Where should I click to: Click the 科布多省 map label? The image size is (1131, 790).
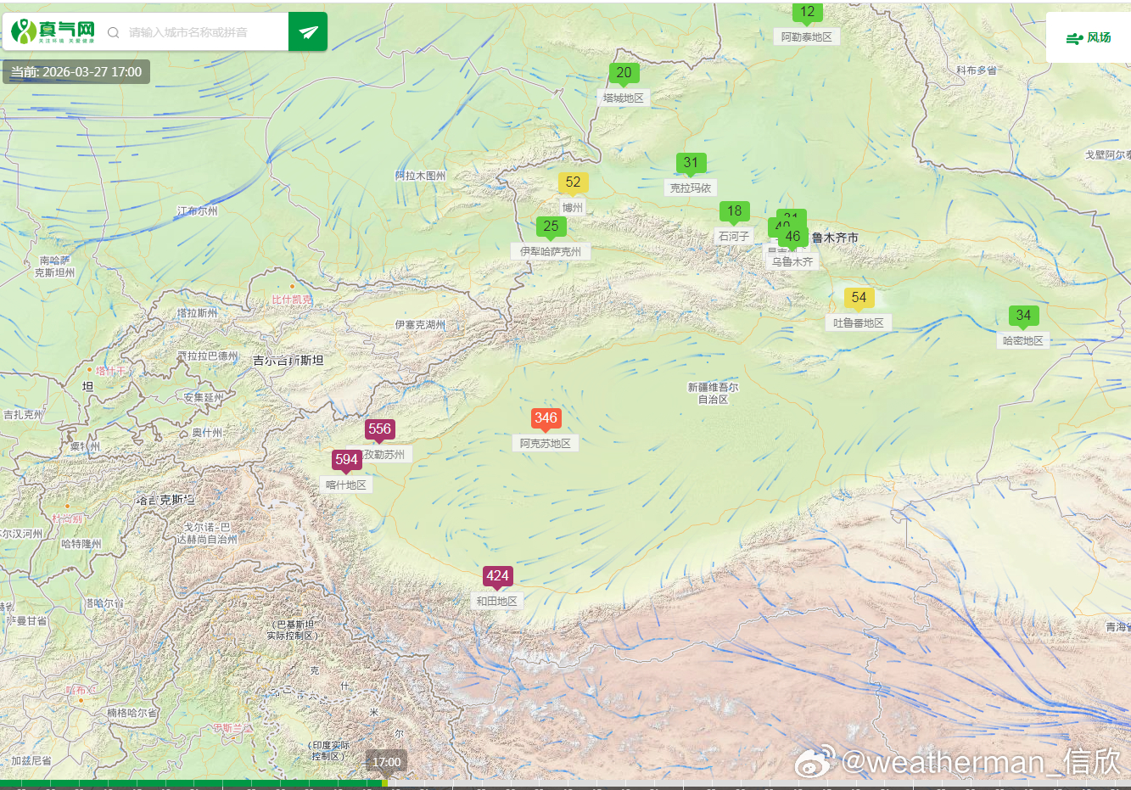[x=977, y=70]
